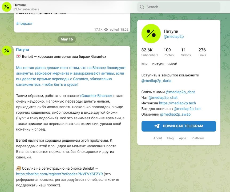The image size is (230, 192).
Task: Open the @mediap2p_daria community link
Action: tap(156, 81)
